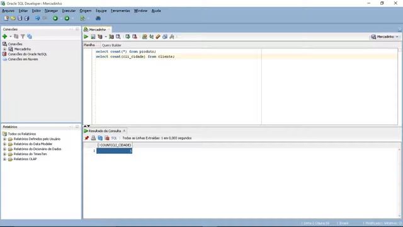Click the line 'select count(*) from produto;'
This screenshot has height=227, width=403.
(x=126, y=52)
